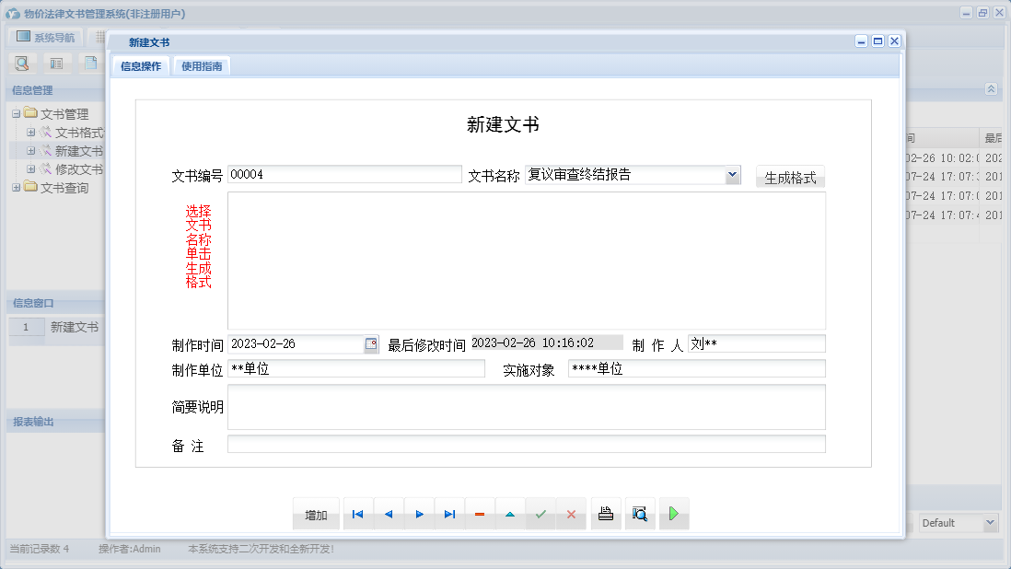Screen dimensions: 1011x569
Task: Open the 文书名称 dropdown list
Action: (x=733, y=174)
